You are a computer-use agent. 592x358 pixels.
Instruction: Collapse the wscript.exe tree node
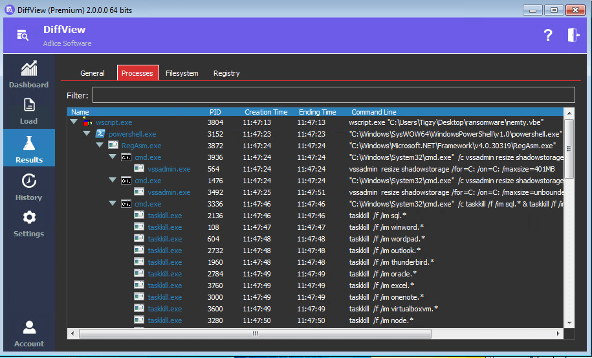(74, 122)
